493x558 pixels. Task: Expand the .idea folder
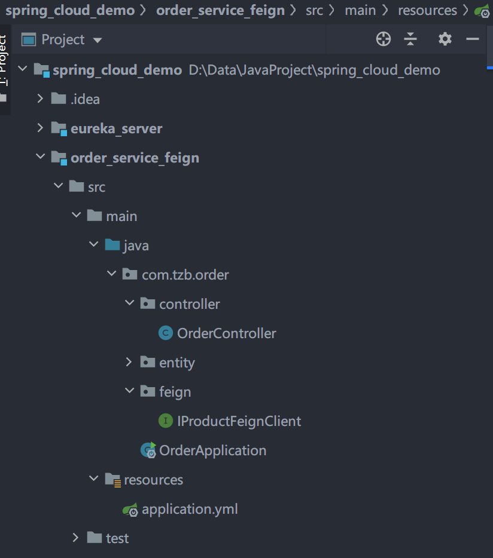click(41, 99)
